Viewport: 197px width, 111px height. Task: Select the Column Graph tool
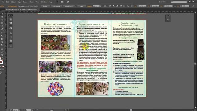pos(2,49)
